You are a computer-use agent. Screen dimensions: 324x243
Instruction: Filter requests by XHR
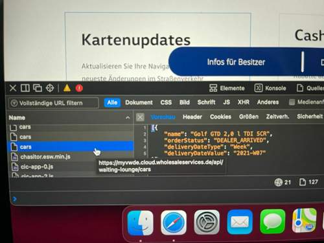click(244, 102)
